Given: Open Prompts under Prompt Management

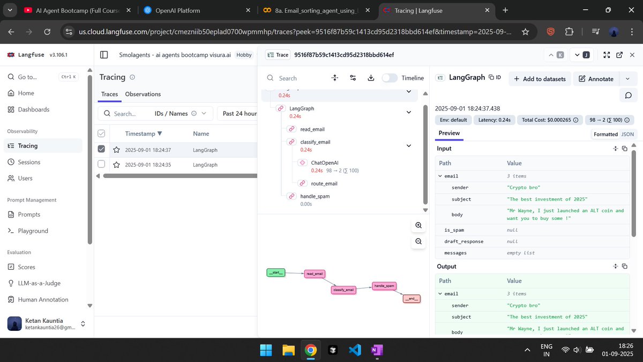Looking at the screenshot, I should coord(29,215).
